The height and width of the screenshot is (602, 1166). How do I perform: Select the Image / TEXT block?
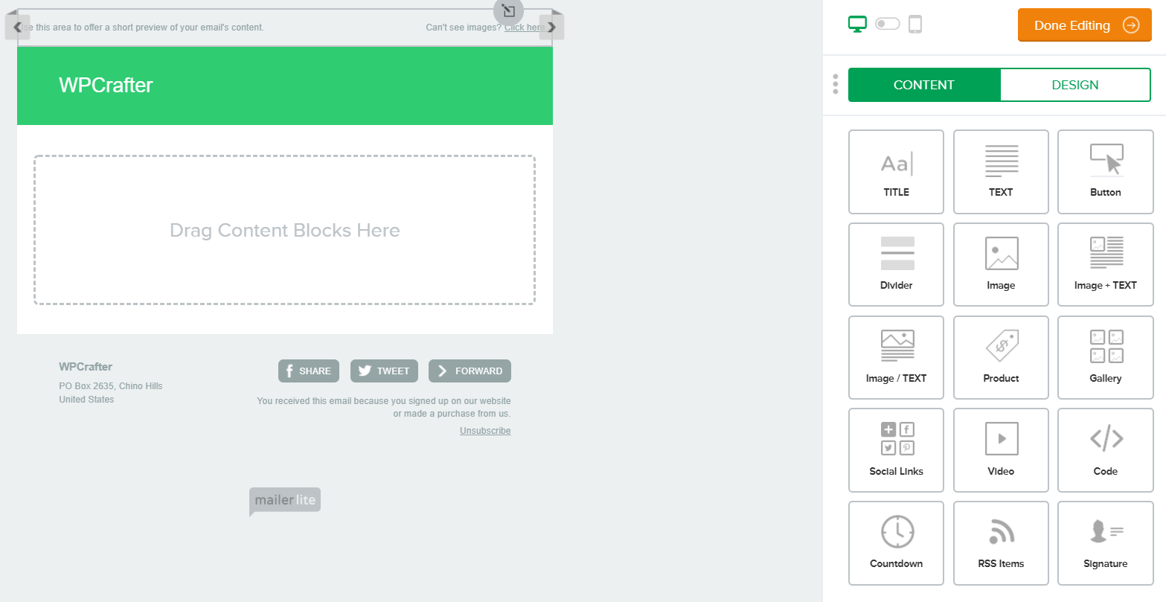[896, 357]
